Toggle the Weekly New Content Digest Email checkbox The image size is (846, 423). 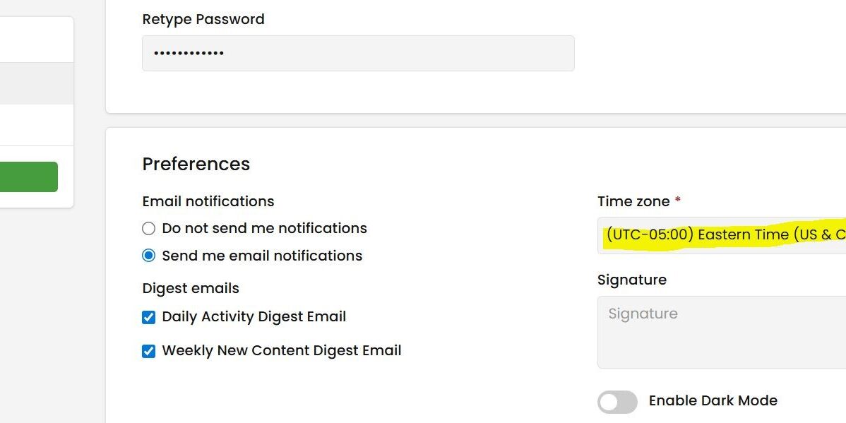tap(148, 351)
